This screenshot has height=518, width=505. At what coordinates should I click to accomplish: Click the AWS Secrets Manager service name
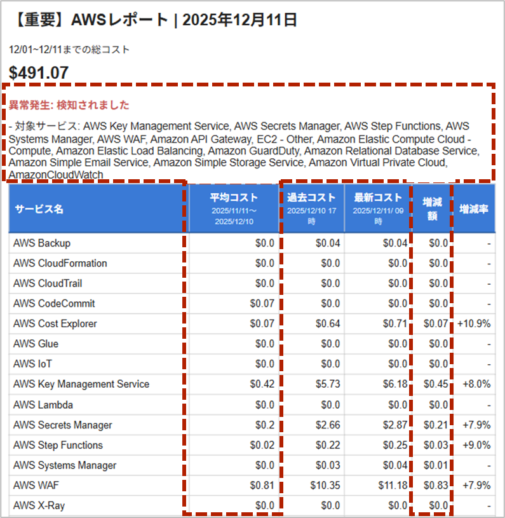[62, 425]
